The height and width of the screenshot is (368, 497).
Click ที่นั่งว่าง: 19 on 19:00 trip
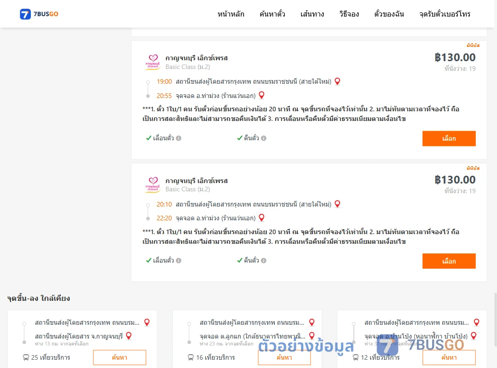(460, 69)
